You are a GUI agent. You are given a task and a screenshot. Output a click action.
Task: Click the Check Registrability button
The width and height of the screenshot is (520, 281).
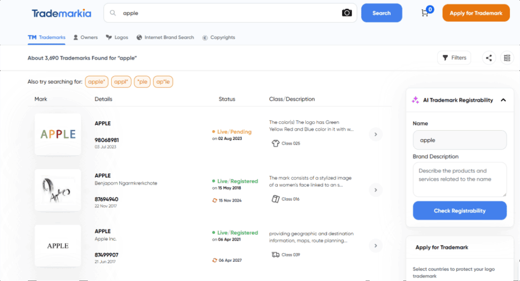460,211
